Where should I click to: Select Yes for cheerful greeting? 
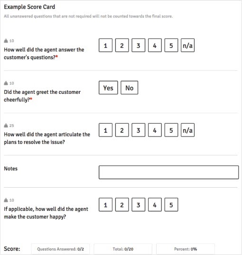coord(108,88)
